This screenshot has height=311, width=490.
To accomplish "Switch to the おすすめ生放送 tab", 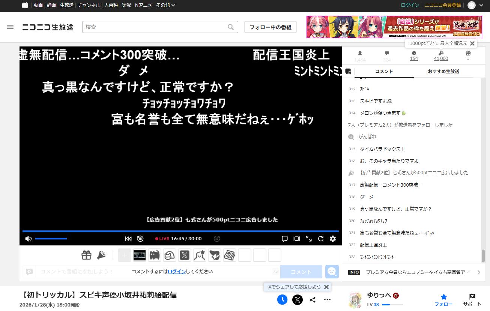I will tap(443, 71).
